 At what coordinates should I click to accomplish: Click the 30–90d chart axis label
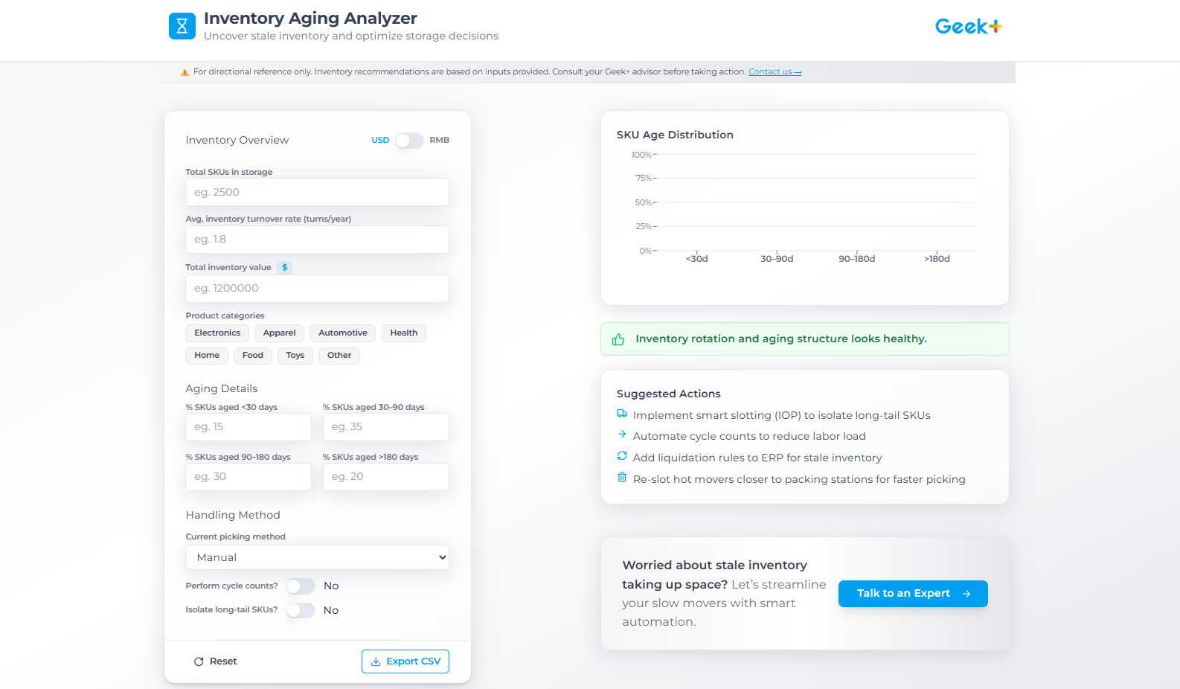point(777,259)
